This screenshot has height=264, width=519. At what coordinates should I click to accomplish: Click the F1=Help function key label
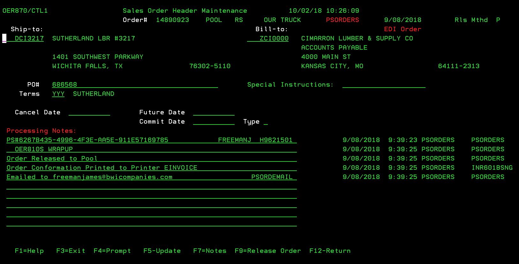(x=29, y=251)
